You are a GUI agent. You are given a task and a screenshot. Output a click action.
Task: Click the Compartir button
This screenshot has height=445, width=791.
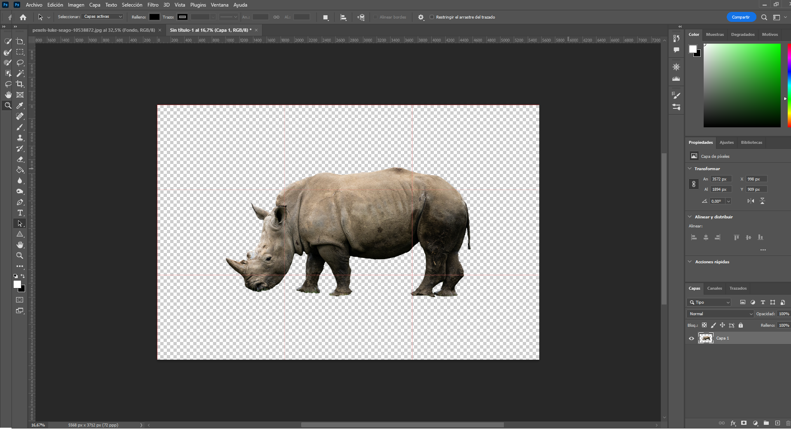point(740,17)
